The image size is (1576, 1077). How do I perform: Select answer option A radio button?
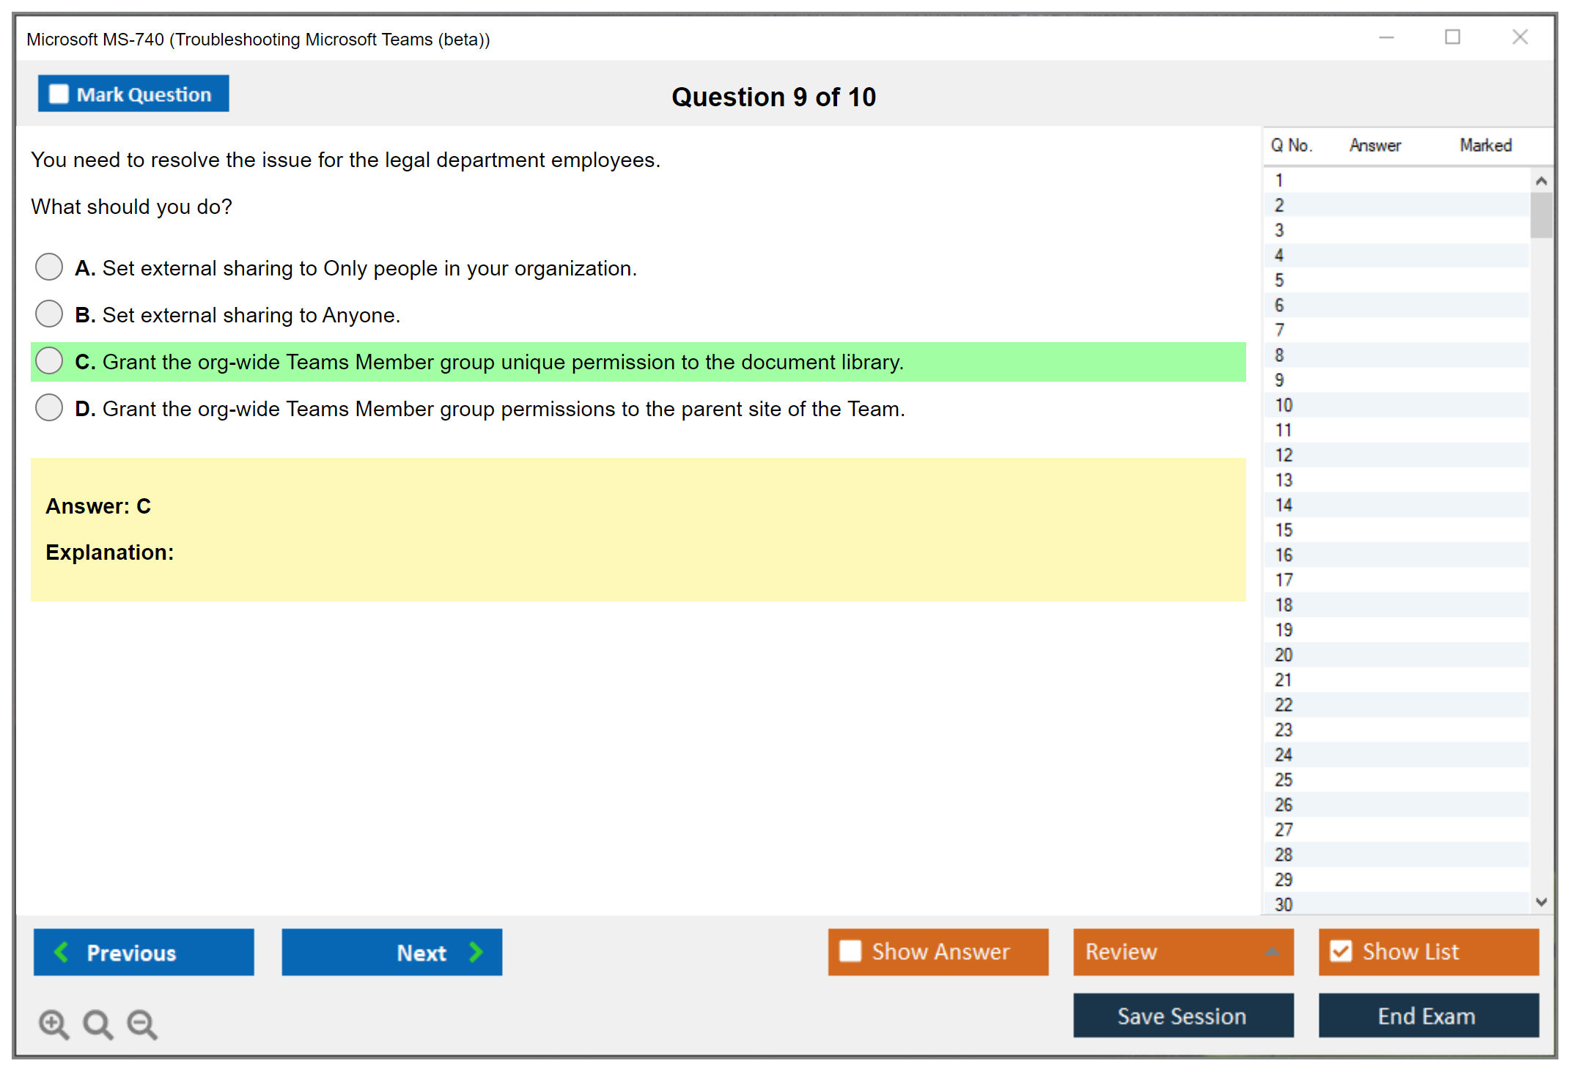pos(49,267)
